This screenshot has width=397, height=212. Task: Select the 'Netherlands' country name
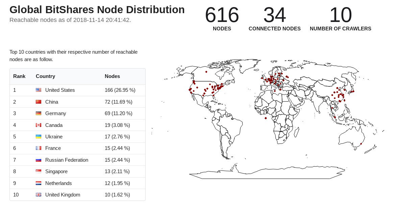tap(58, 183)
